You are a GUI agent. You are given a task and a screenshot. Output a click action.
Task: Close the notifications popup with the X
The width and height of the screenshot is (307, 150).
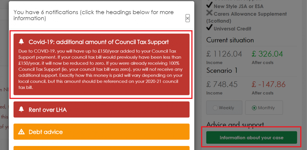(x=188, y=18)
